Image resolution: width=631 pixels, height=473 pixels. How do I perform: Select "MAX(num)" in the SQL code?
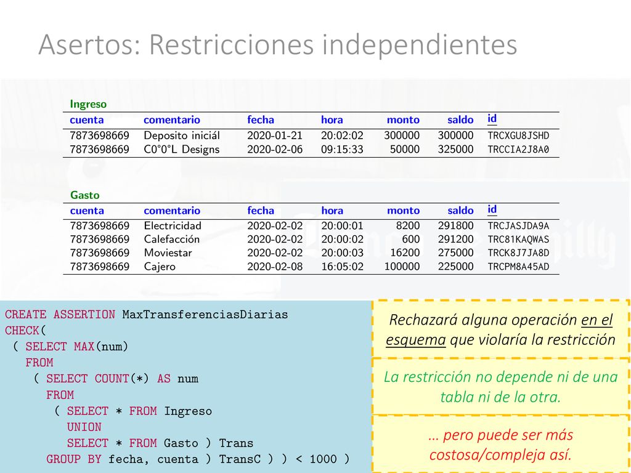coord(101,347)
